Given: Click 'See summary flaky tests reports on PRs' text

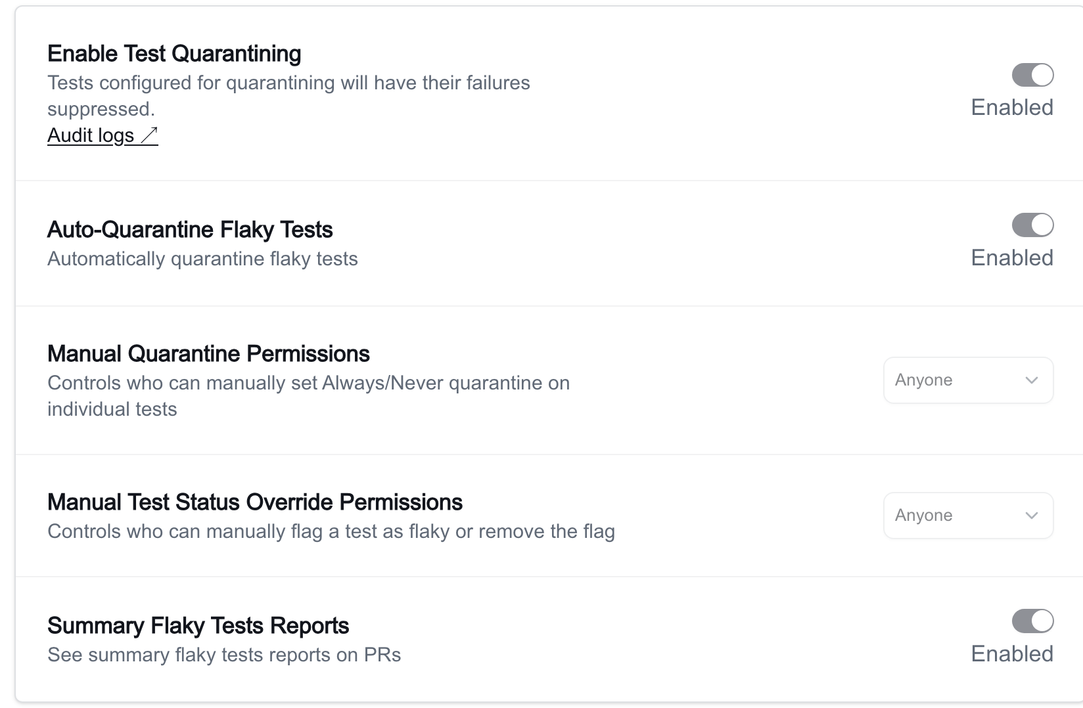Looking at the screenshot, I should 224,655.
